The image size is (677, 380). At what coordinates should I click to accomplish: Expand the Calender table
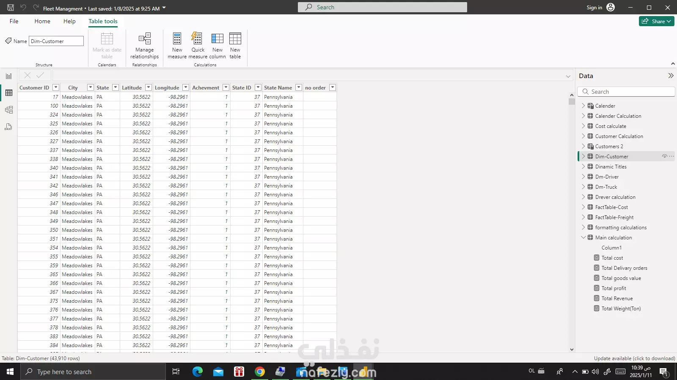point(583,106)
